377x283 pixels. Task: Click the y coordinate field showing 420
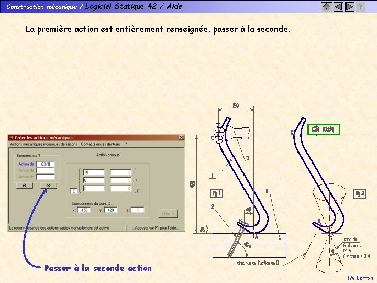coord(110,210)
